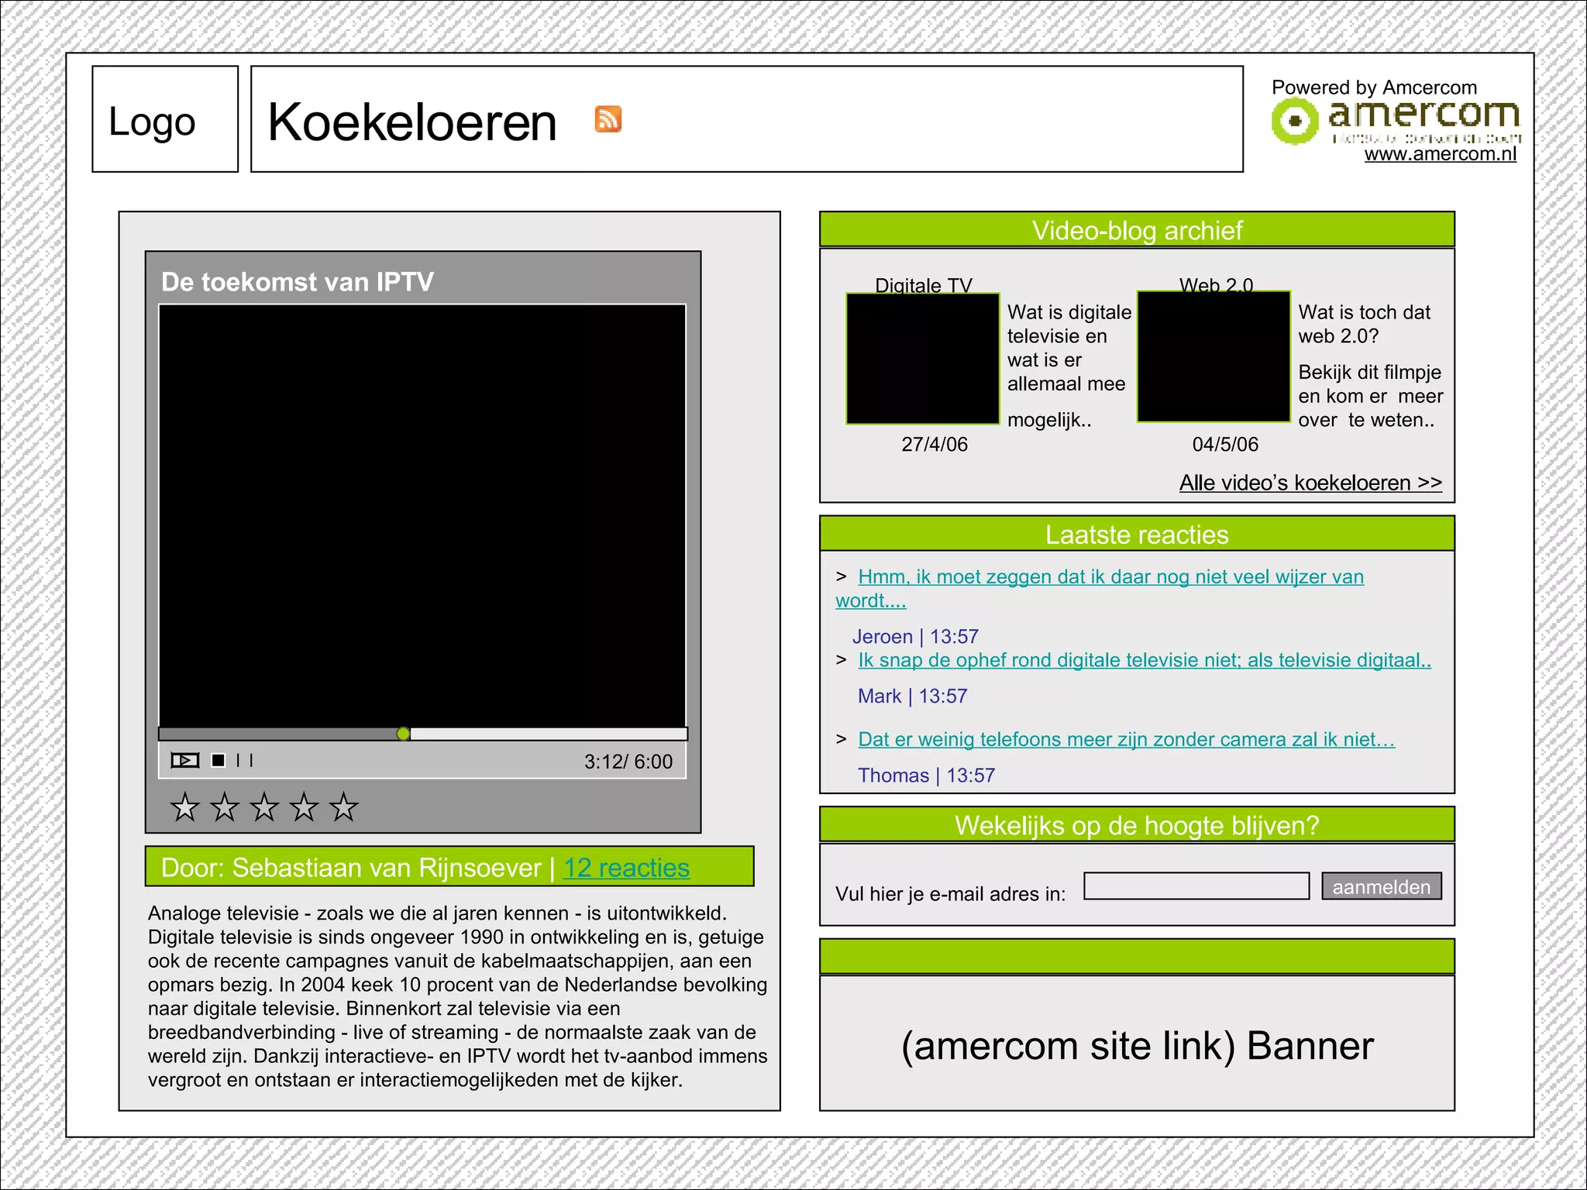
Task: Click the amercom site link Banner
Action: pyautogui.click(x=1137, y=1044)
